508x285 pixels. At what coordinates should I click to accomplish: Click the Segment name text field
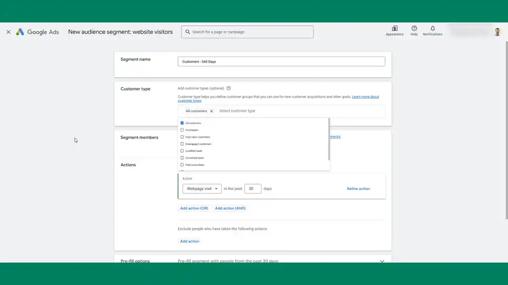(281, 61)
